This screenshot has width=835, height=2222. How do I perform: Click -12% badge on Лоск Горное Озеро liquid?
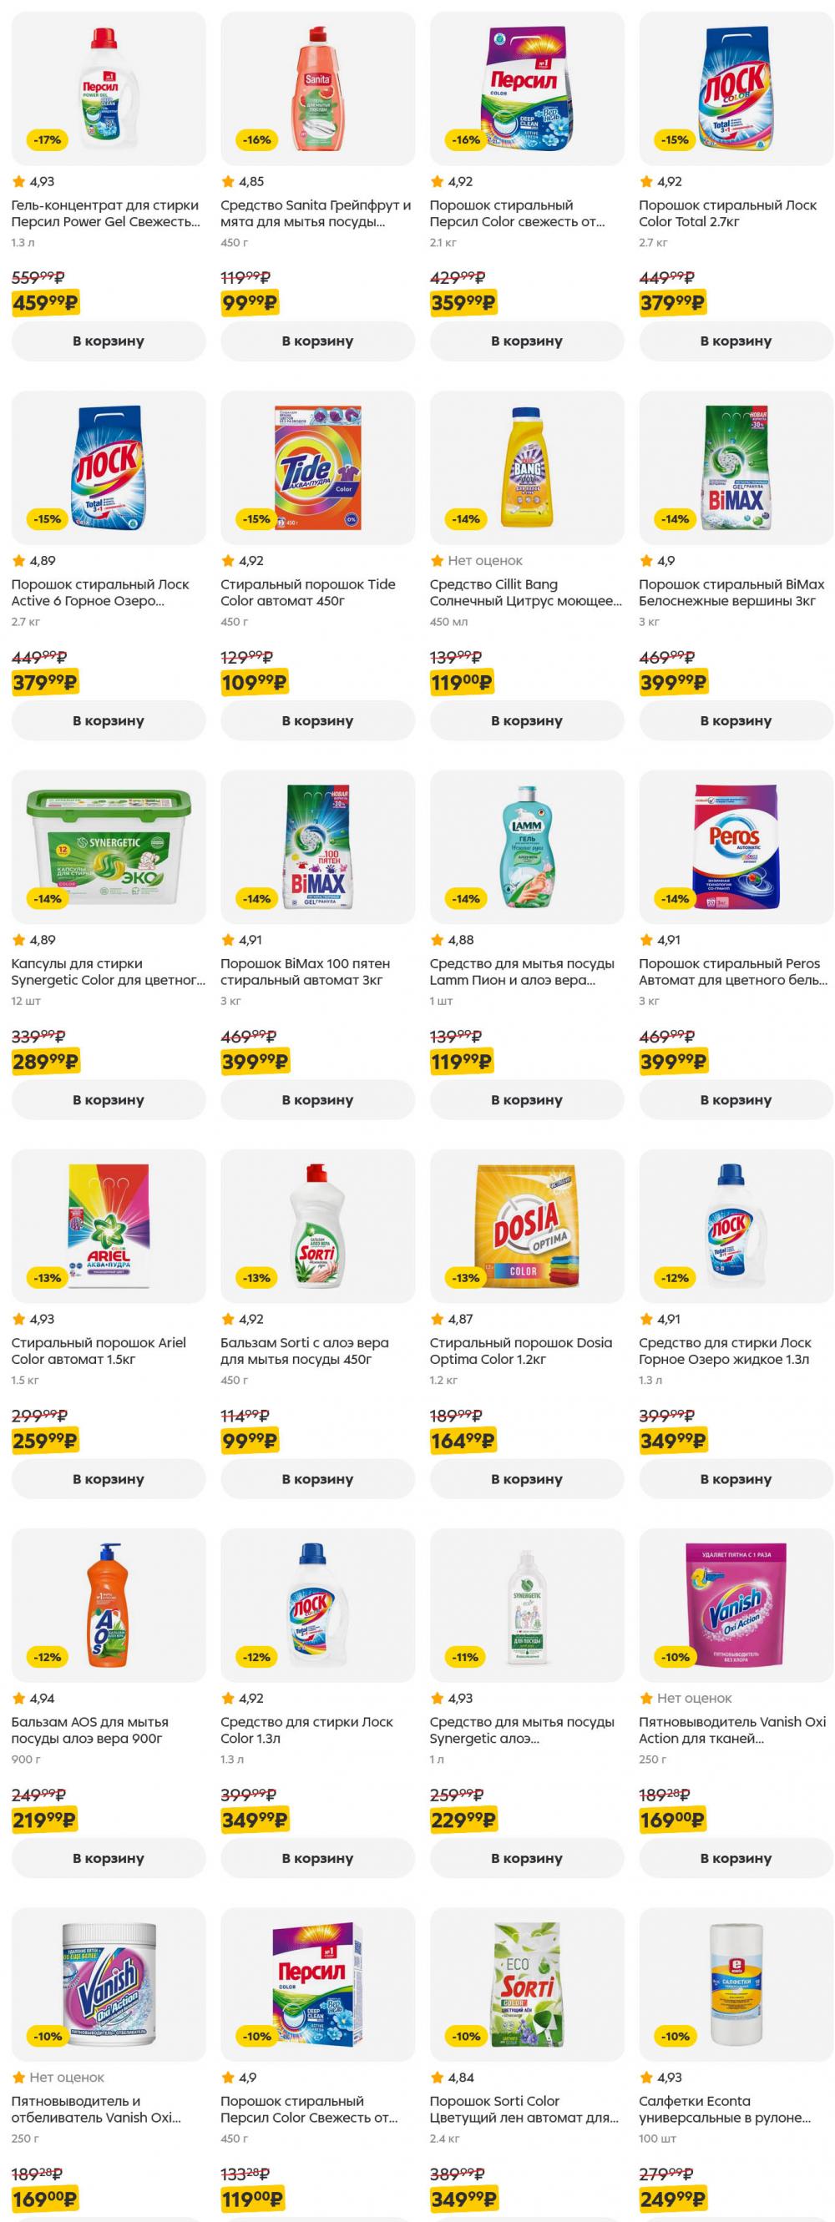(675, 1277)
